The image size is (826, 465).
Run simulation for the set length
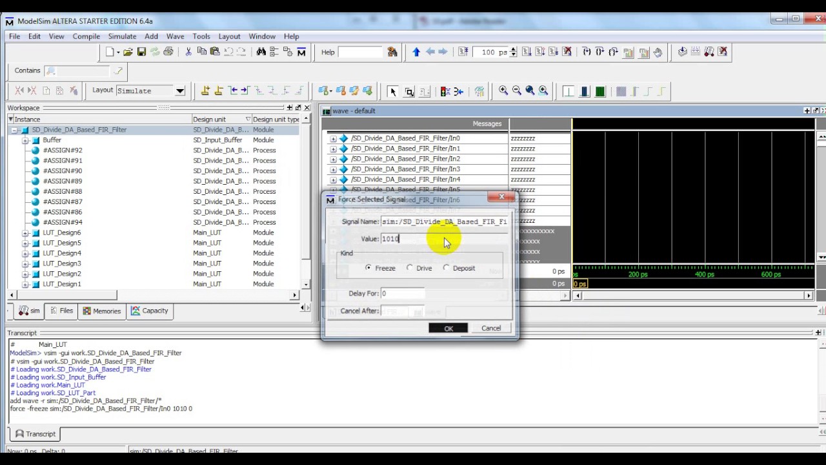tap(527, 52)
